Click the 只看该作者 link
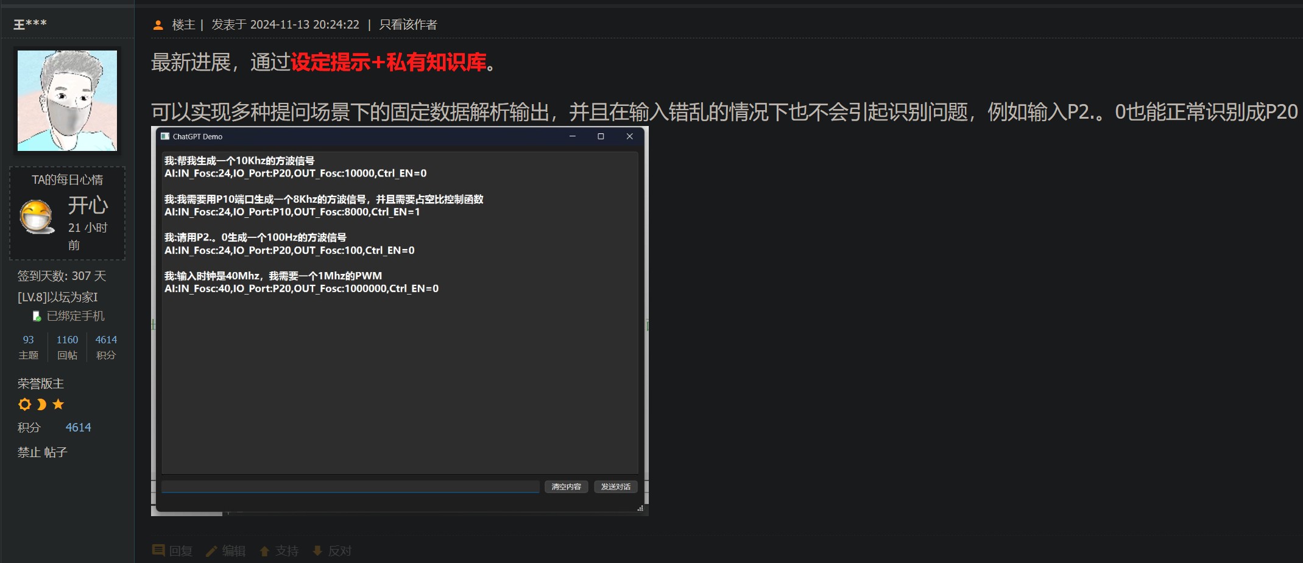 pos(408,25)
